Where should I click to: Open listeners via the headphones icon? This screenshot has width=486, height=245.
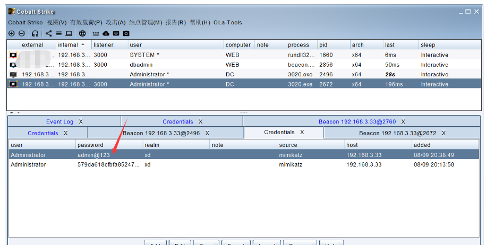click(35, 33)
